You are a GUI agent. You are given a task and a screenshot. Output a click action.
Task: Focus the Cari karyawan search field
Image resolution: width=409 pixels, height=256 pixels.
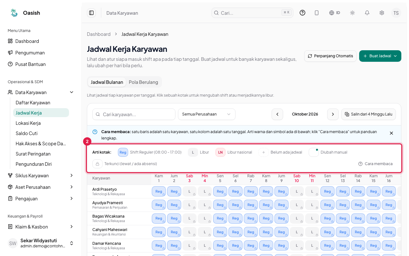pos(134,114)
